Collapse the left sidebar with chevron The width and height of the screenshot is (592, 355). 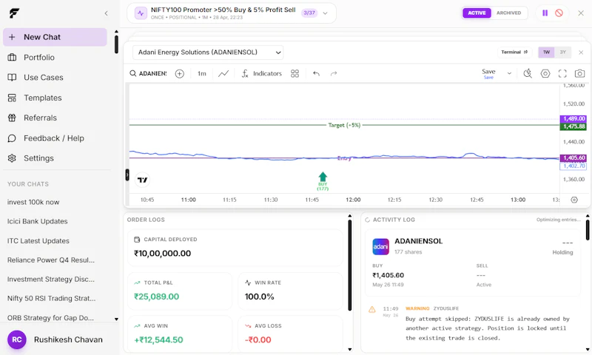click(106, 13)
